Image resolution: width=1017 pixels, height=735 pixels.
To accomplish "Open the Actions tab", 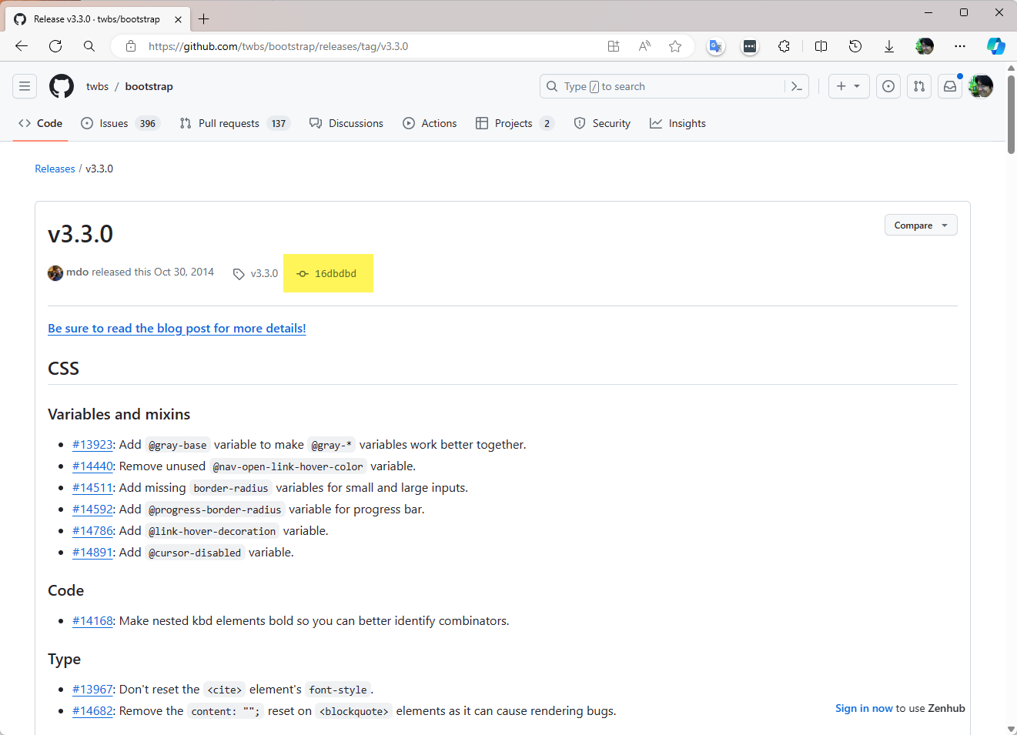I will 430,123.
